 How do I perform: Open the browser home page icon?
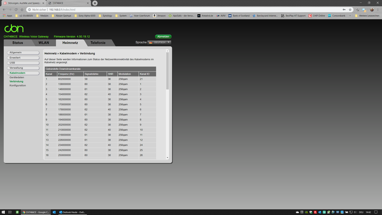point(22,10)
